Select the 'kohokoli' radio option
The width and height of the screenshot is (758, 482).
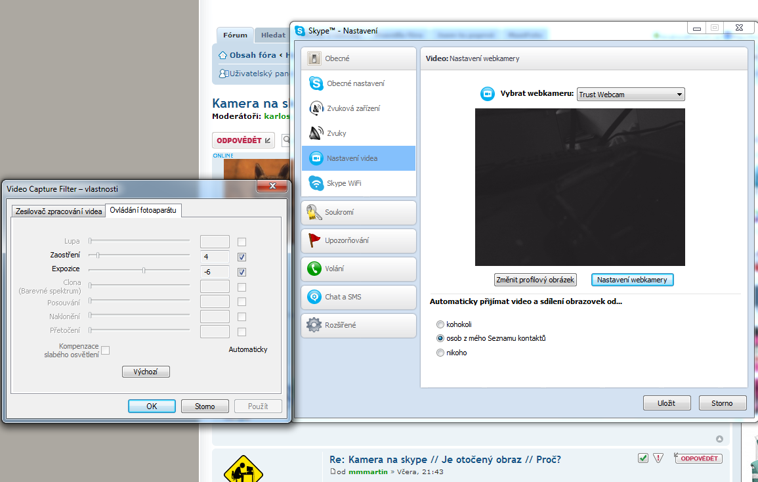coord(440,324)
